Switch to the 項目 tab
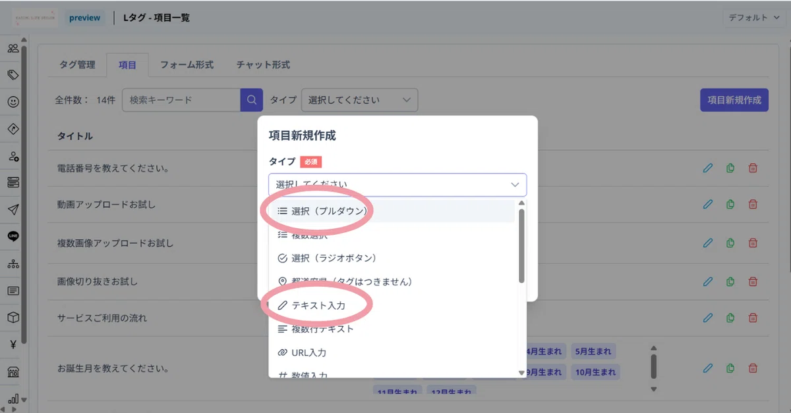The height and width of the screenshot is (413, 791). [128, 64]
